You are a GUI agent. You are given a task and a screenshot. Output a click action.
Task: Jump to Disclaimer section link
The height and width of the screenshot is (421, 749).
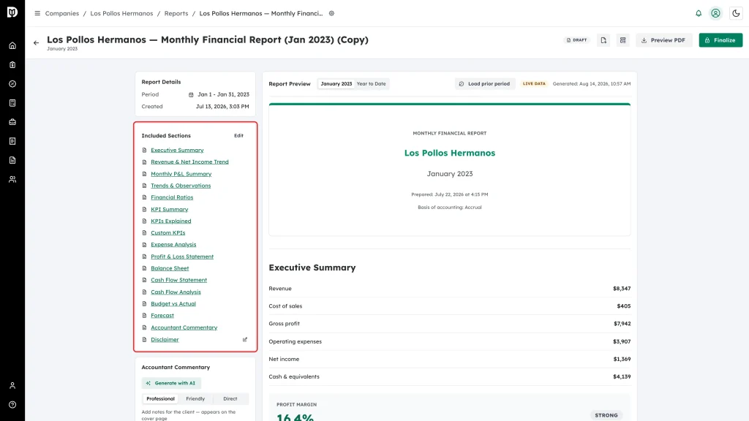pos(165,340)
